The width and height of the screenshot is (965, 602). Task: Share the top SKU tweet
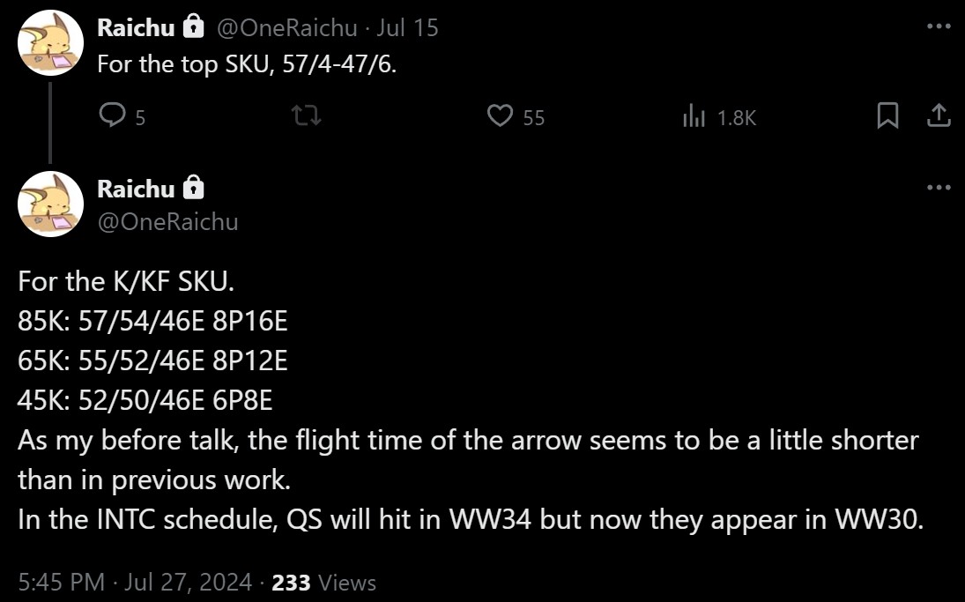(939, 115)
